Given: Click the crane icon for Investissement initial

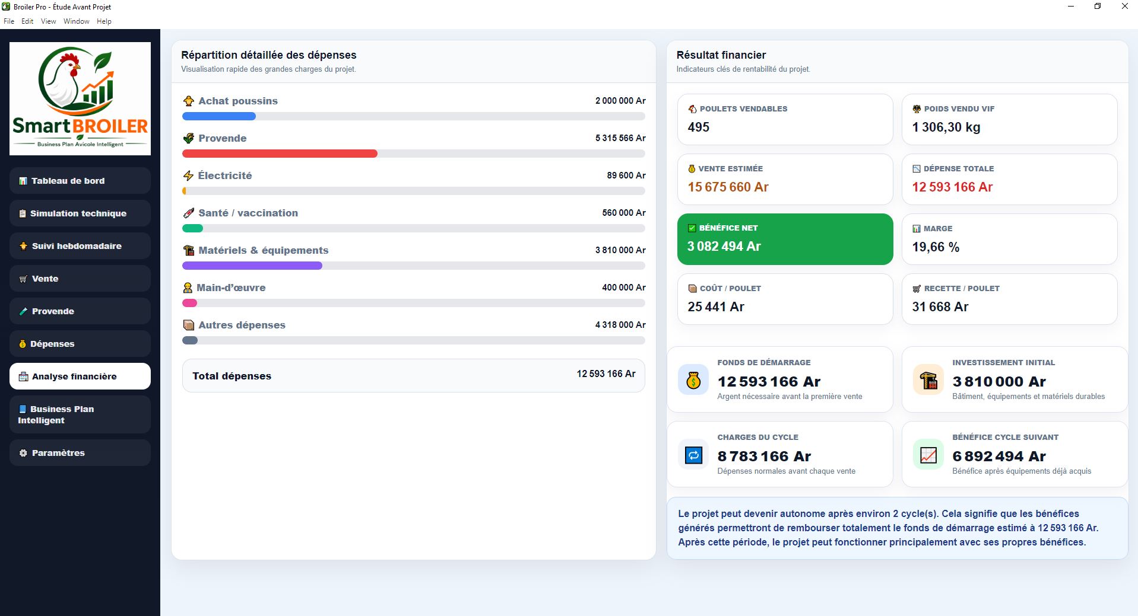Looking at the screenshot, I should tap(928, 379).
